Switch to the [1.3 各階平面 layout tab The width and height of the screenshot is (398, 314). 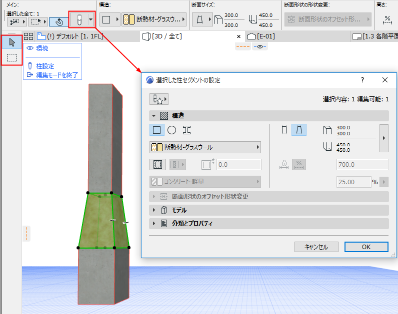(375, 36)
